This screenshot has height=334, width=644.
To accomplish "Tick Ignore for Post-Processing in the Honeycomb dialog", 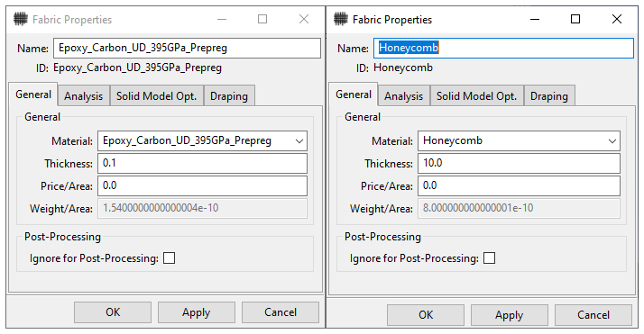I will click(x=489, y=258).
